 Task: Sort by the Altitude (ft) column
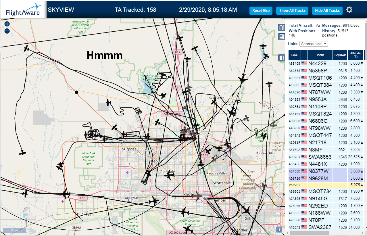click(356, 55)
